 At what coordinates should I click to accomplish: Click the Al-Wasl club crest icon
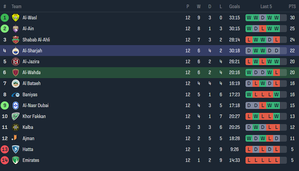15,18
